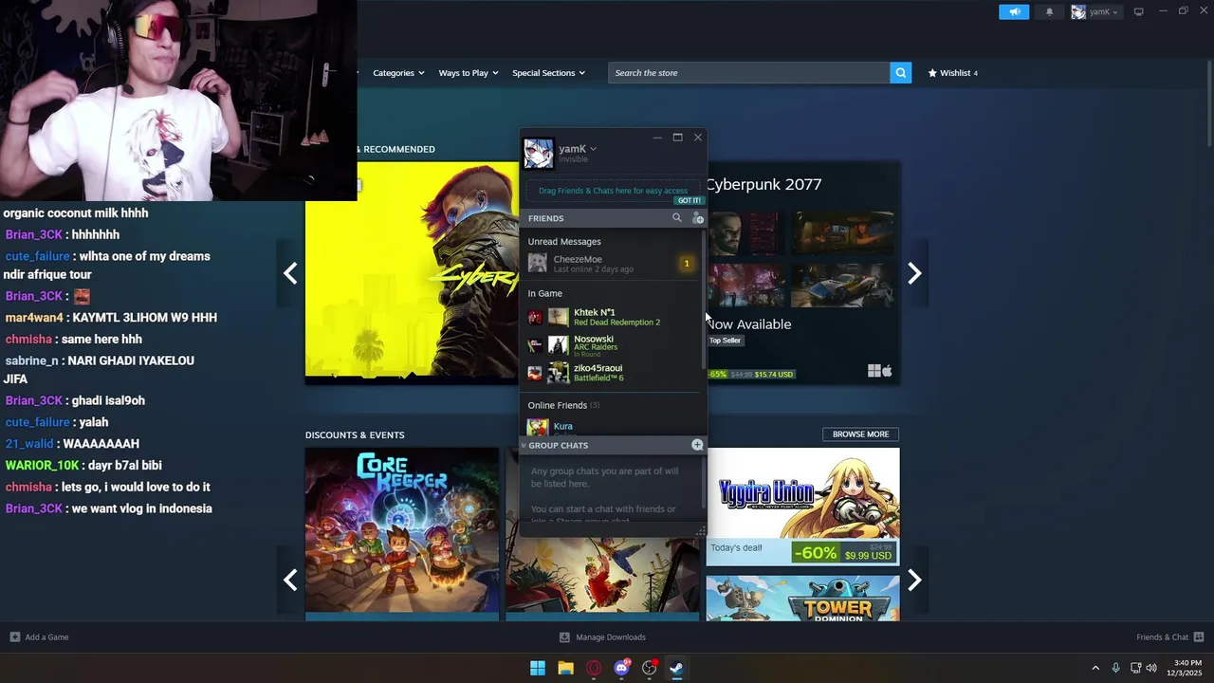The image size is (1214, 683).
Task: Click the Cyberpunk car screenshot thumbnail
Action: [842, 286]
